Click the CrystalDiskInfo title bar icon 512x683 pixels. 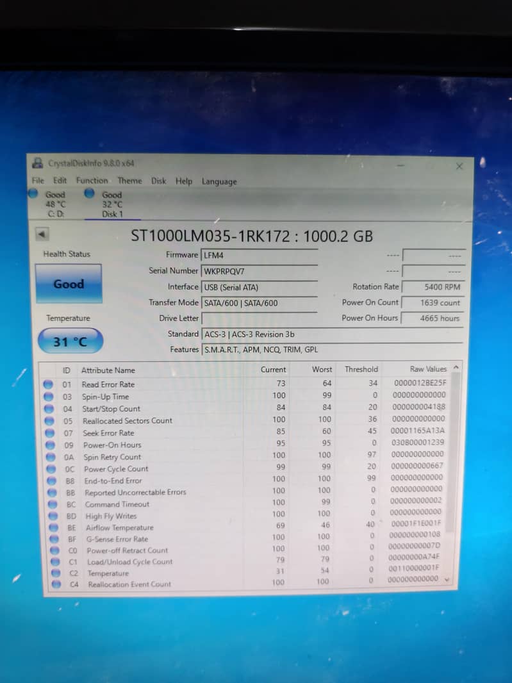pos(38,163)
